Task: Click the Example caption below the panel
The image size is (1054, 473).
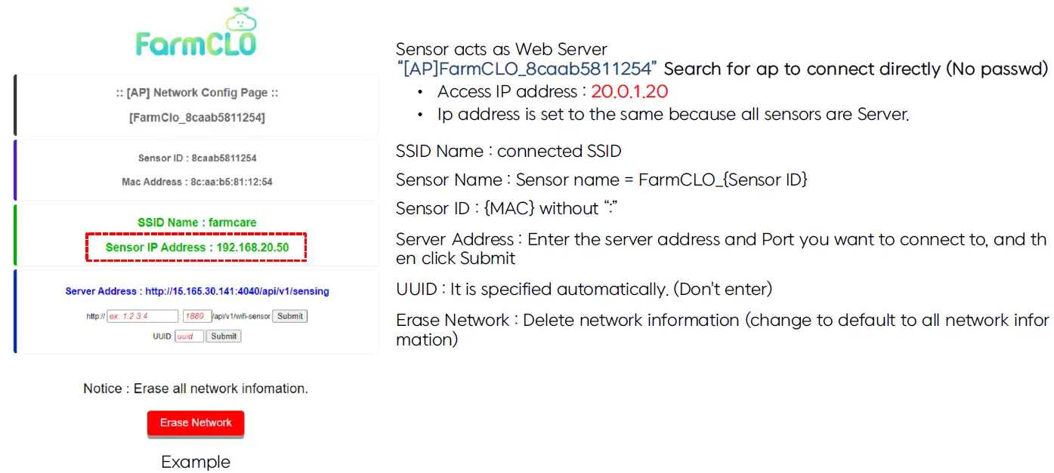Action: [196, 462]
